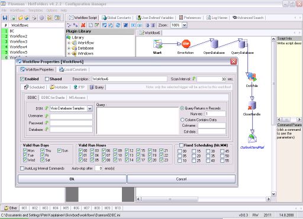Switch to the Local Constants tab
This screenshot has width=303, height=219.
pos(73,69)
